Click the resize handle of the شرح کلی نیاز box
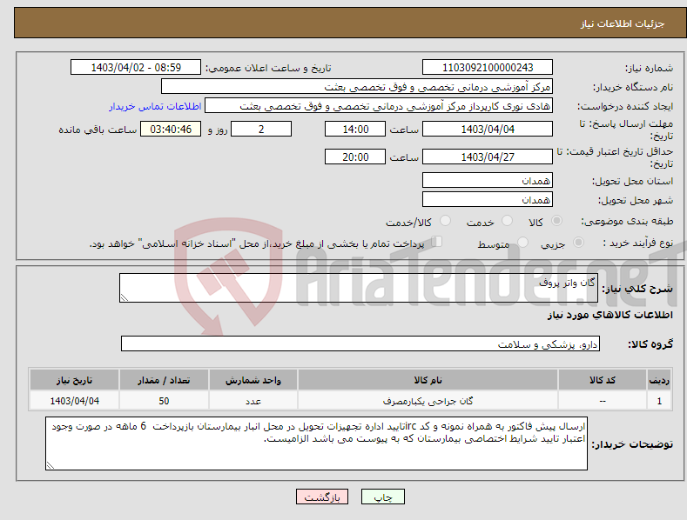 click(x=125, y=297)
